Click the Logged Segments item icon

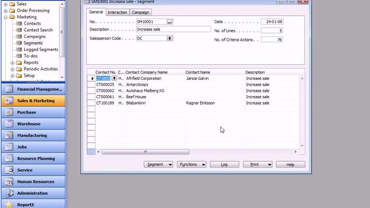19,50
